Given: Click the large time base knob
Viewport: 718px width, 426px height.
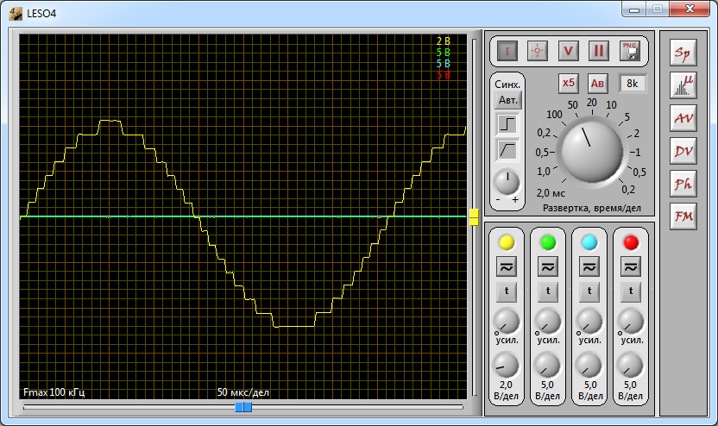Looking at the screenshot, I should [592, 151].
